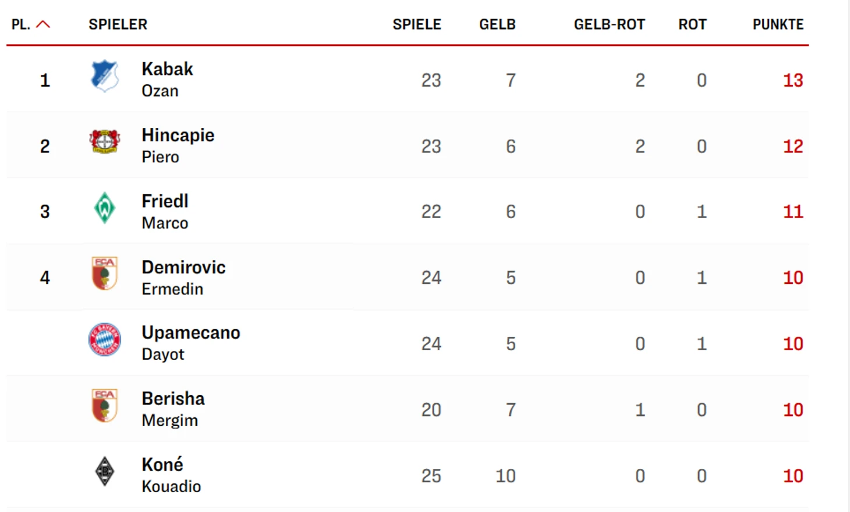Sort table by SPIELE column header
This screenshot has height=512, width=850.
tap(417, 24)
